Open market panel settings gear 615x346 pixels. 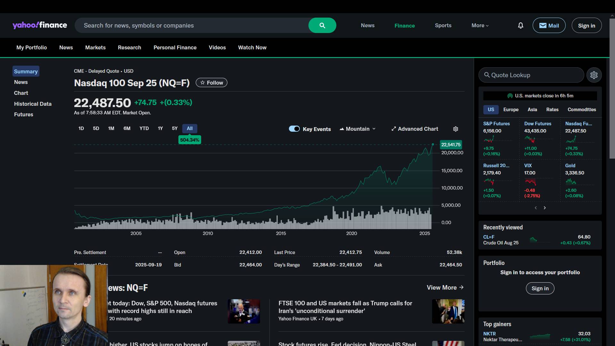point(594,75)
